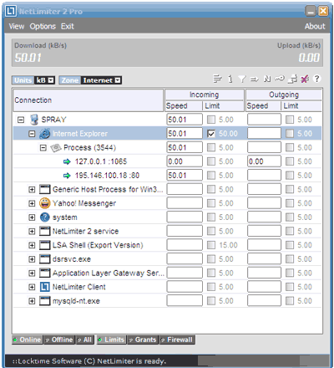
Task: Click the SPRAY computer icon
Action: pos(34,120)
